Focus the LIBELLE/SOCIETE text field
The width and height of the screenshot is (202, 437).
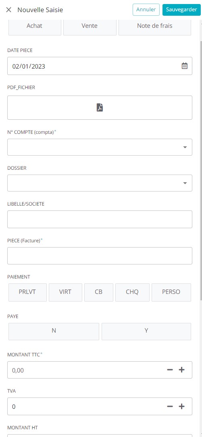(100, 219)
